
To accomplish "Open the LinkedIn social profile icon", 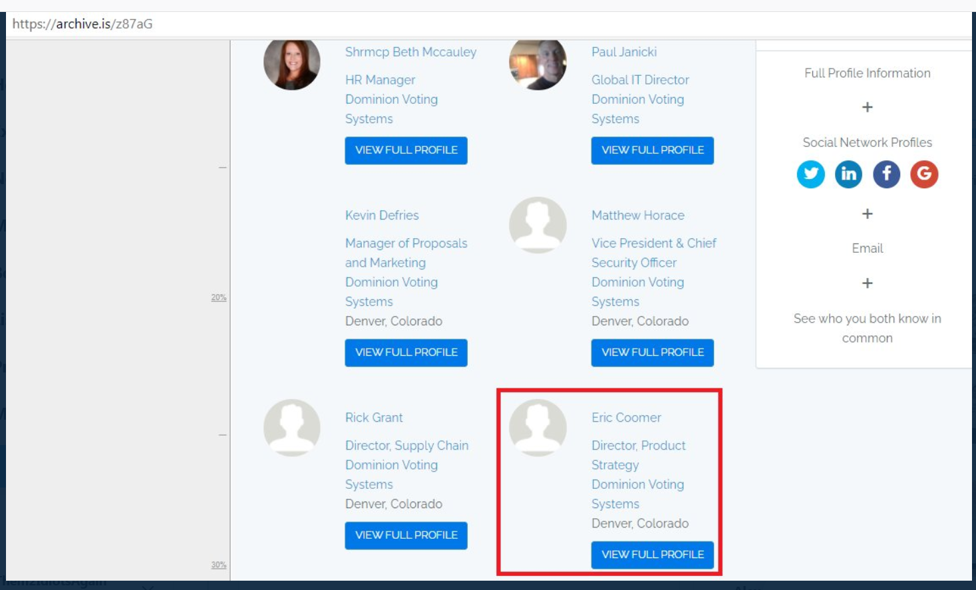I will click(848, 174).
